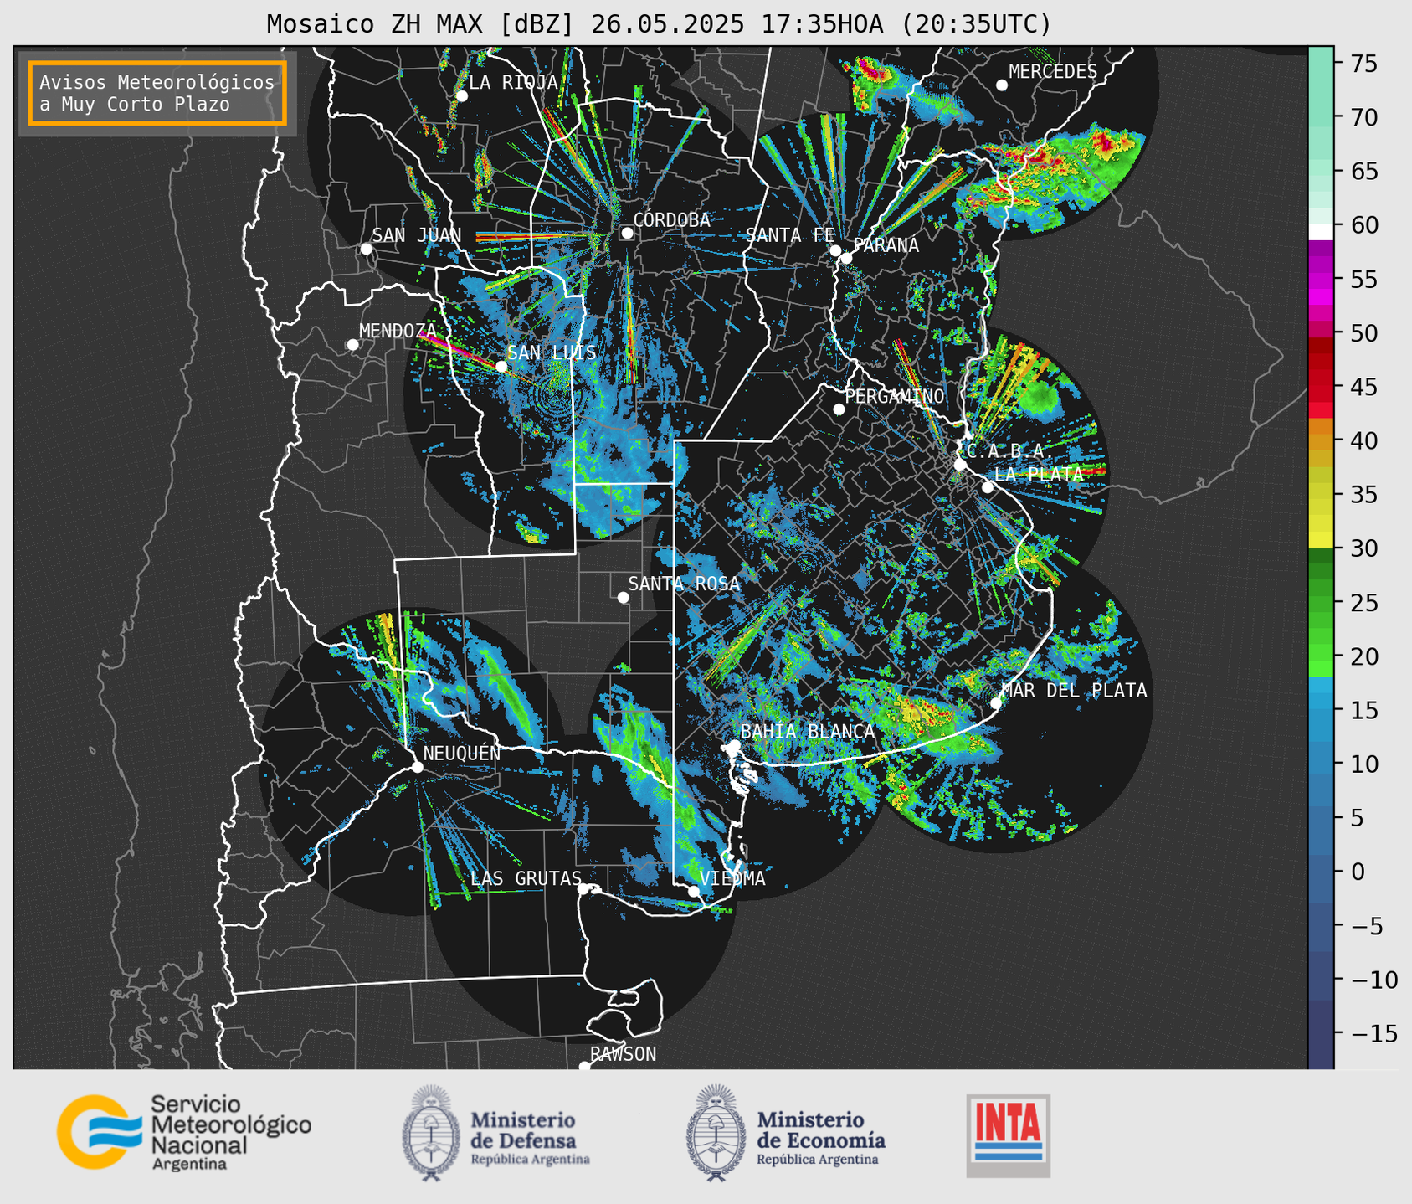
Task: Click the white marker dot for San Juan
Action: [366, 249]
